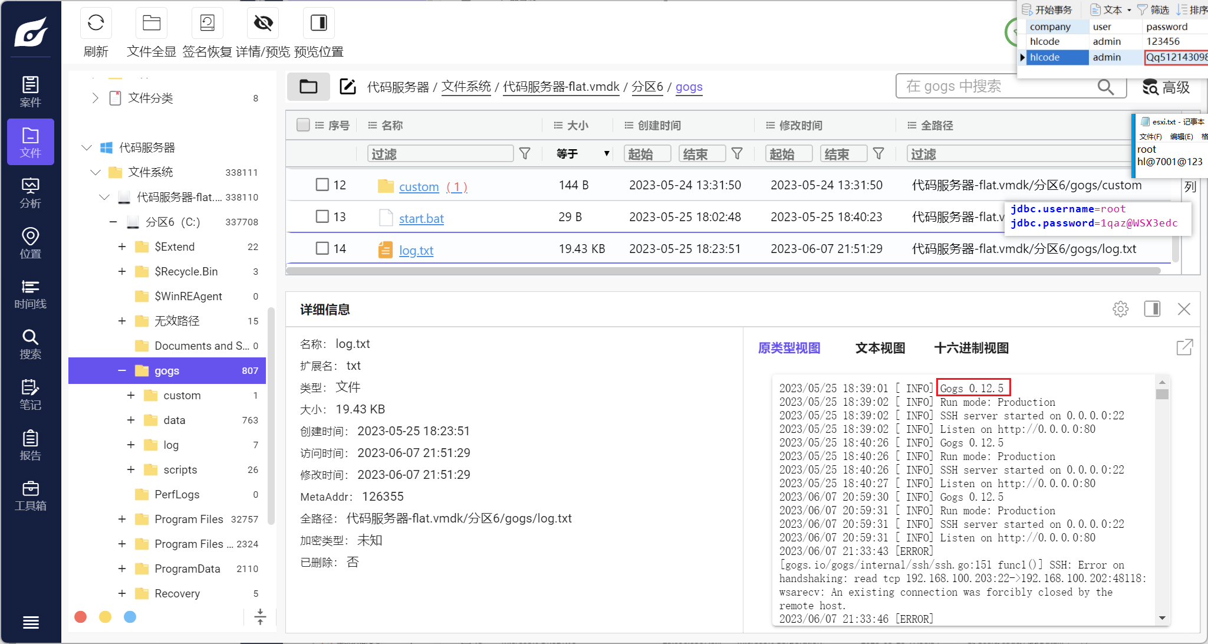Screen dimensions: 1208x644
Task: Open the 搜索 sidebar section
Action: click(x=31, y=344)
